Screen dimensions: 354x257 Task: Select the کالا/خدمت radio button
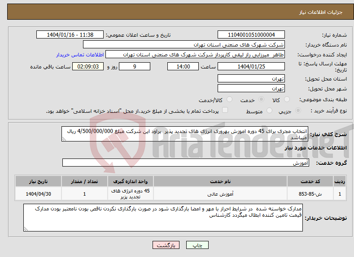point(229,99)
